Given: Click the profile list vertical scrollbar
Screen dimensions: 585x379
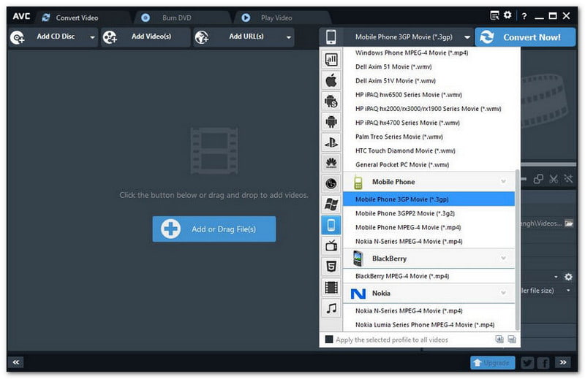Looking at the screenshot, I should click(518, 250).
